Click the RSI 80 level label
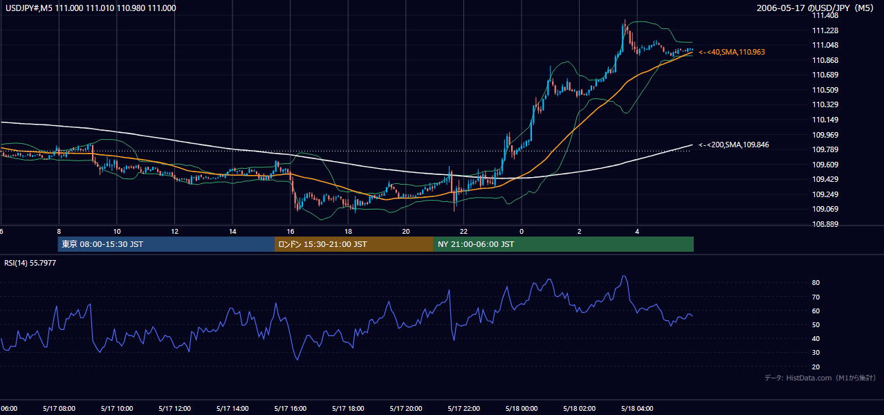 pos(816,283)
